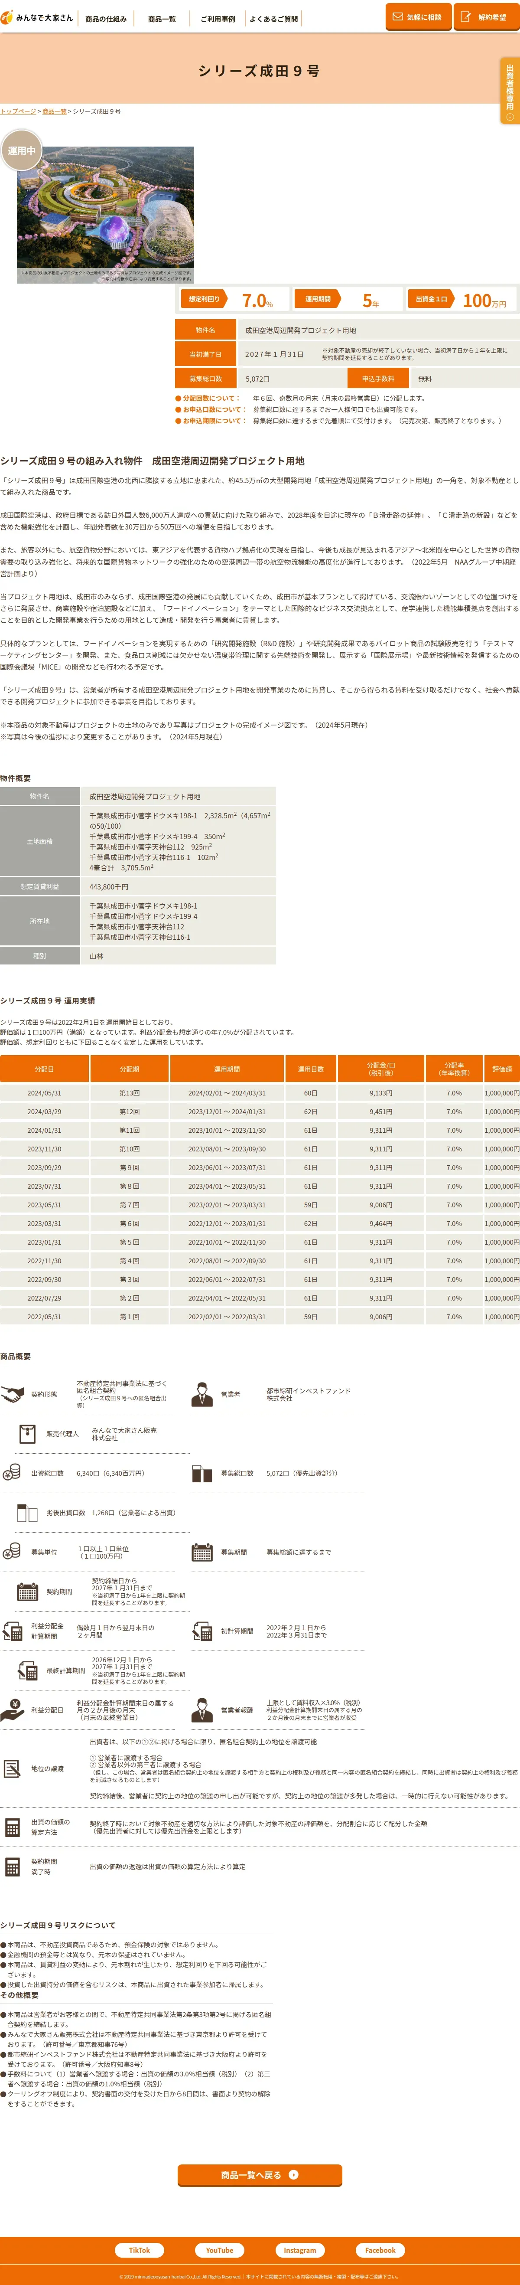This screenshot has height=2285, width=520.
Task: Click the hand-coin icon beside 利益分配日
Action: click(12, 1710)
